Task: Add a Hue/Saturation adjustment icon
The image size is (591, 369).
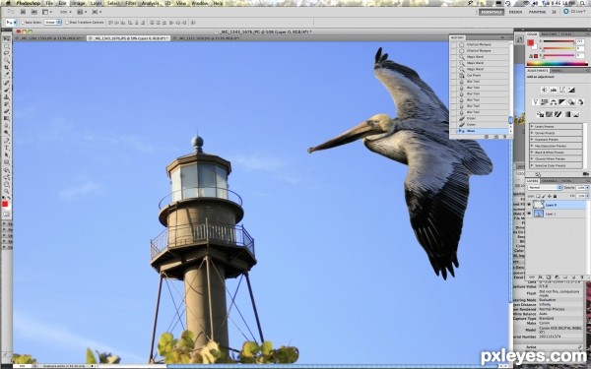Action: 545,102
